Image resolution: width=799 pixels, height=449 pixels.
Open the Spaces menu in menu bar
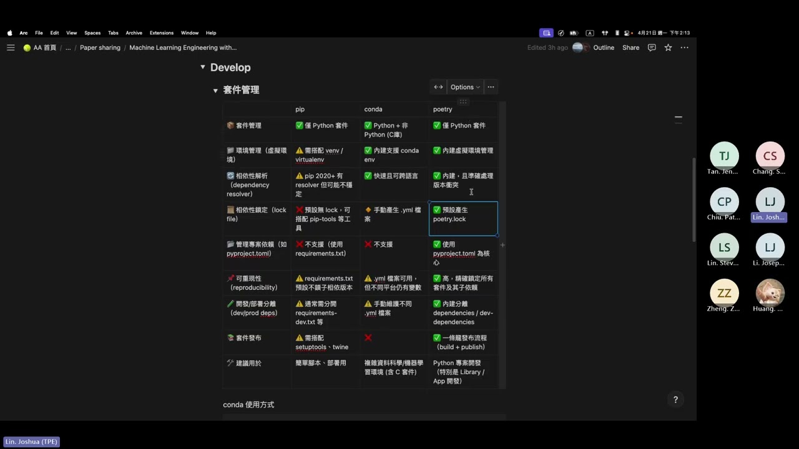pos(92,33)
